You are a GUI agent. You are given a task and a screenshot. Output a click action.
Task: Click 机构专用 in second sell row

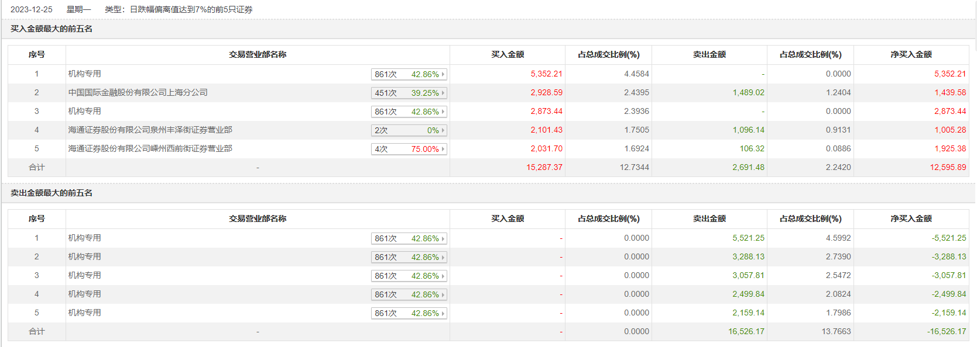coord(84,256)
